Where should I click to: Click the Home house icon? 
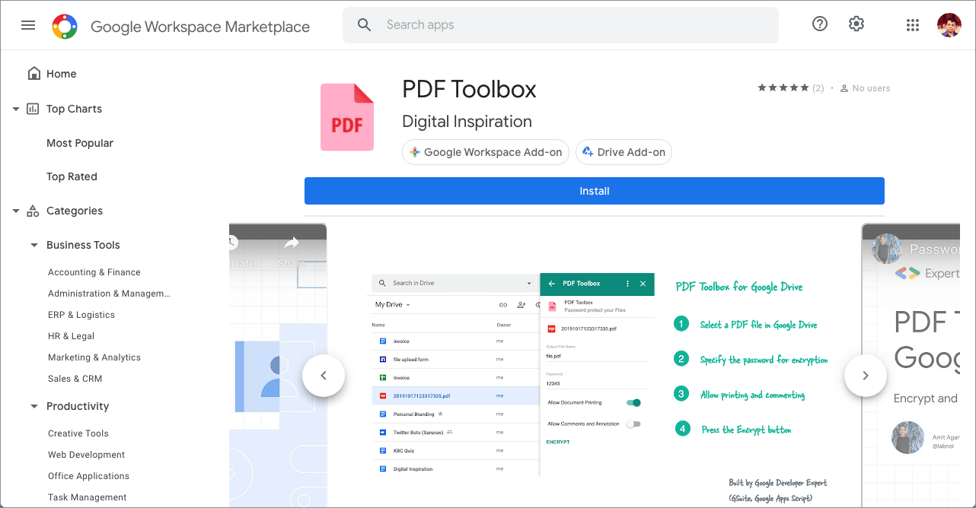click(33, 74)
